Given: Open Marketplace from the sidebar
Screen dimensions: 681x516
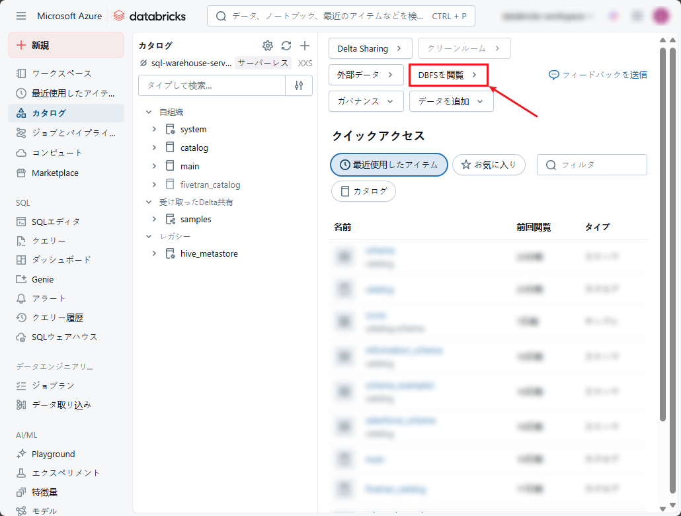Looking at the screenshot, I should 55,173.
